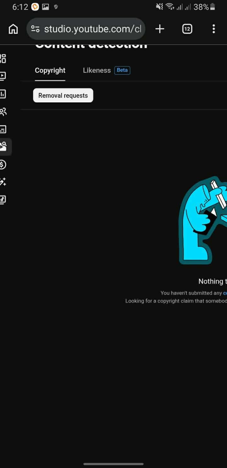Open the Customization magic wand icon
The width and height of the screenshot is (227, 468).
coord(3,182)
